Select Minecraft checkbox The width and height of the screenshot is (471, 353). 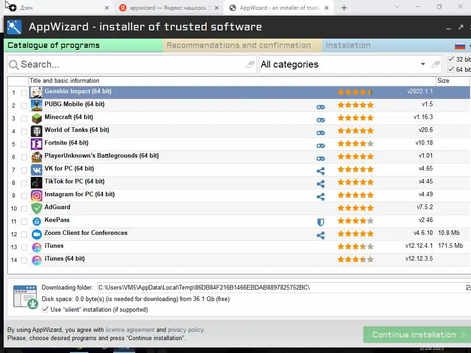24,119
